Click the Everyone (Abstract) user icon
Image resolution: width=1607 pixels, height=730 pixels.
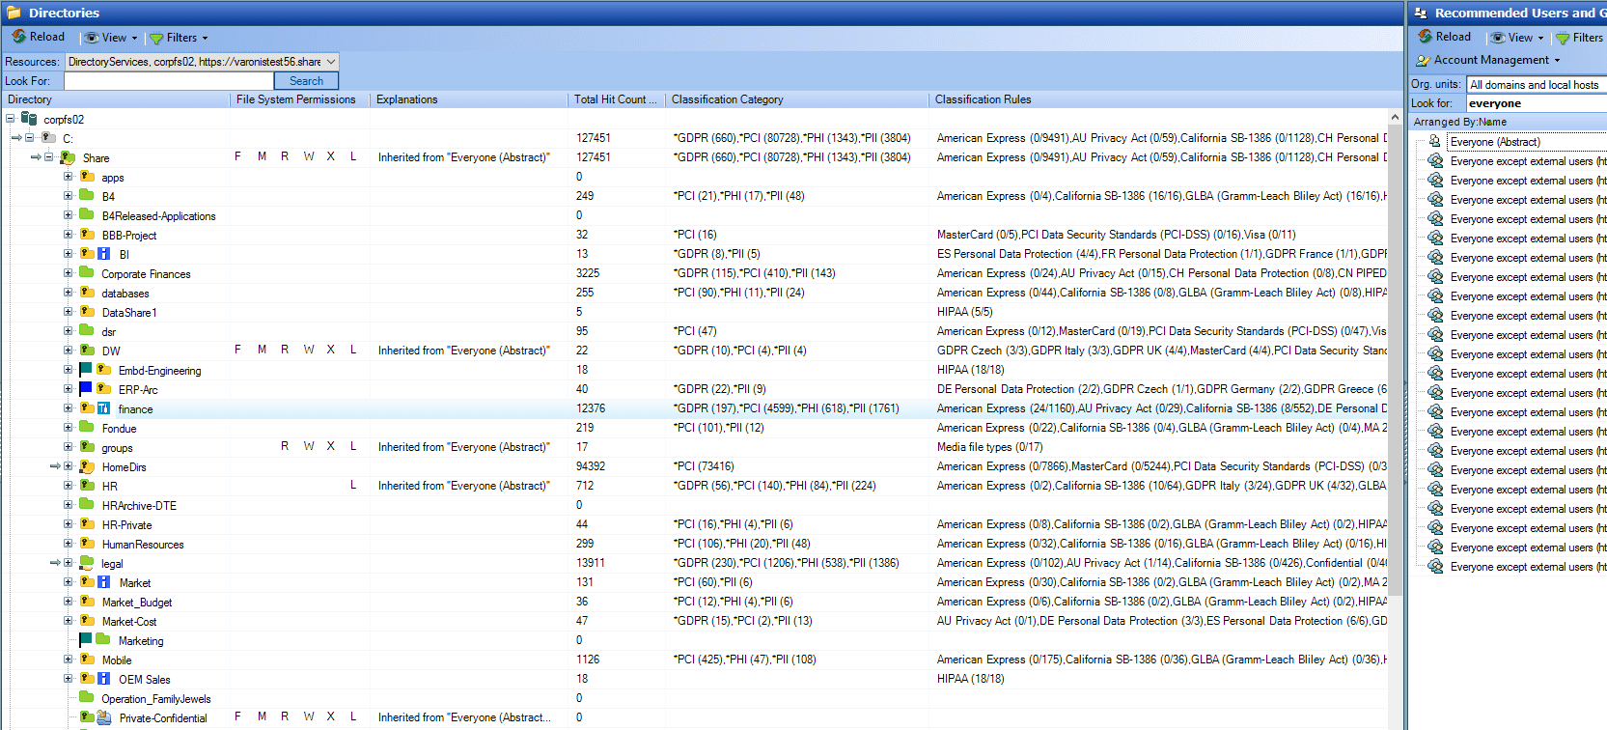[1435, 141]
